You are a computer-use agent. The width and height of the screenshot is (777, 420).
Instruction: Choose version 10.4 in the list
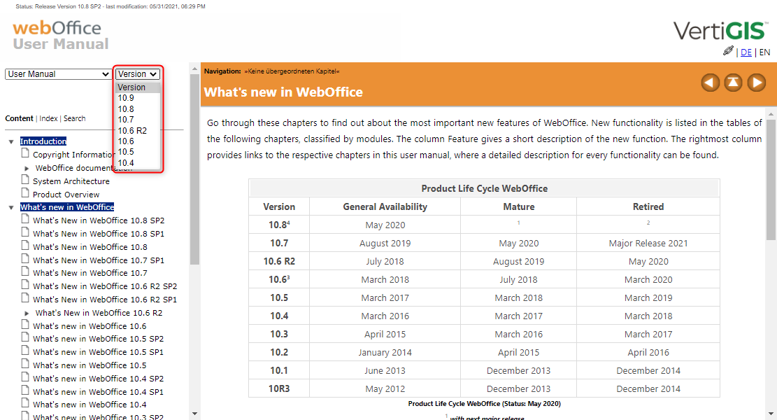coord(138,162)
